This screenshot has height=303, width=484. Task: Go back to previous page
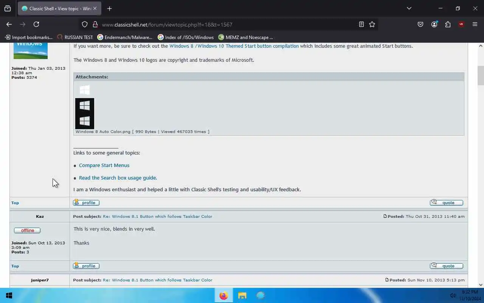pyautogui.click(x=9, y=24)
